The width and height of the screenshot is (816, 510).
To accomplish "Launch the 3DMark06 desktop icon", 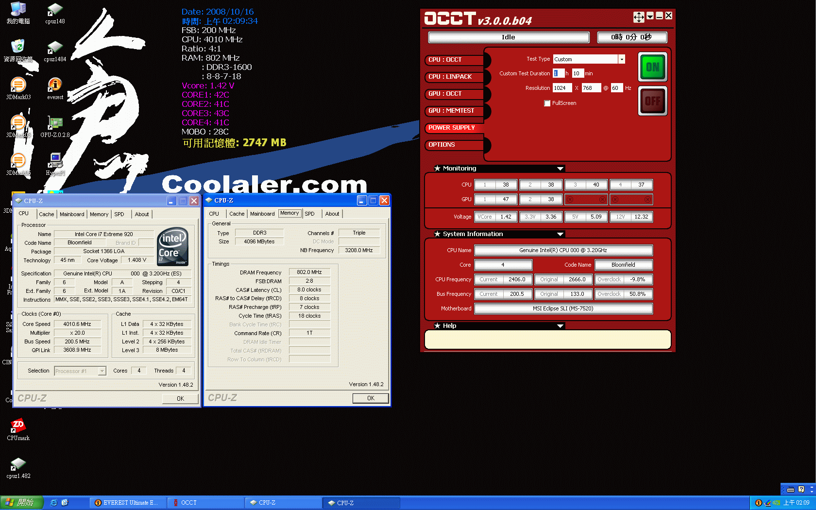I will tap(18, 165).
